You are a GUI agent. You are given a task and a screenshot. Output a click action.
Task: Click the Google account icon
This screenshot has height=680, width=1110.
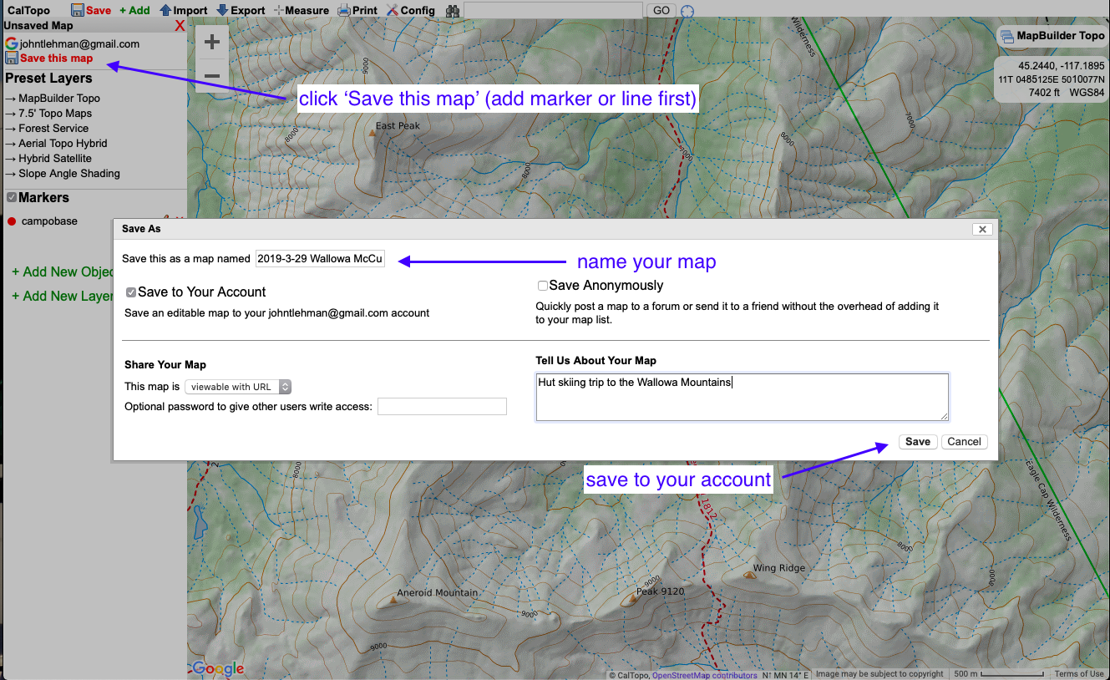[x=11, y=43]
